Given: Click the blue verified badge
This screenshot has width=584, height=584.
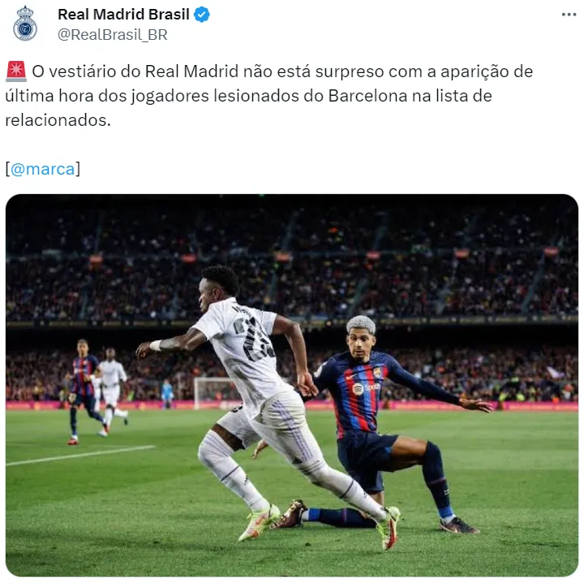Looking at the screenshot, I should click(202, 15).
